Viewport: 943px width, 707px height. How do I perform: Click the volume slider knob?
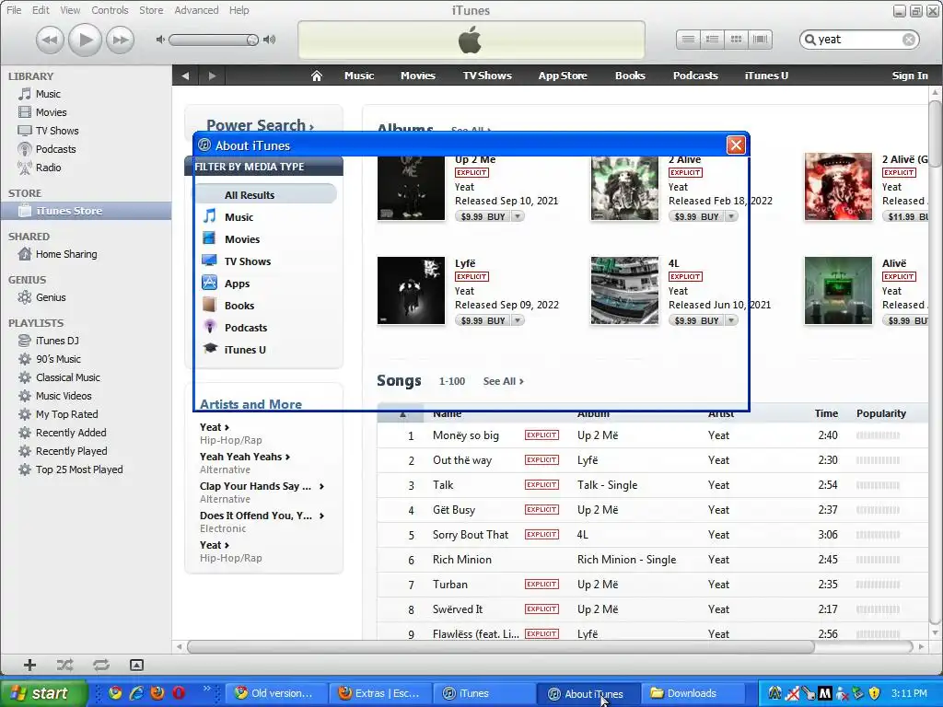coord(252,40)
